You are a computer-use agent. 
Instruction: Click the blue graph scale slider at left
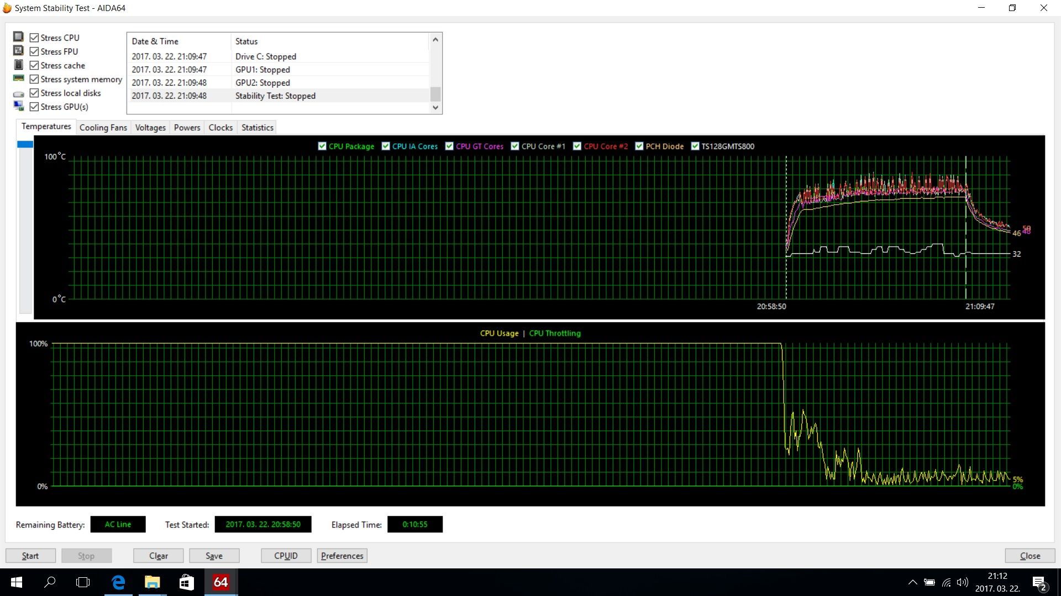[25, 145]
